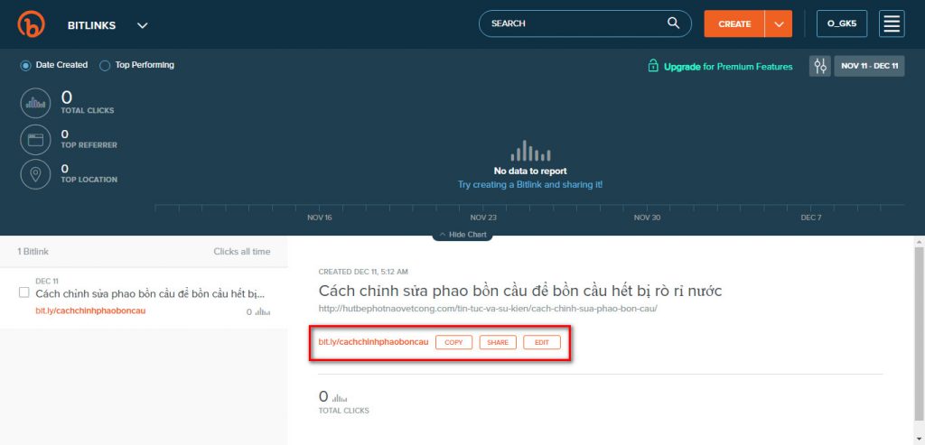Select the Date Created radio button
925x445 pixels.
[x=25, y=65]
